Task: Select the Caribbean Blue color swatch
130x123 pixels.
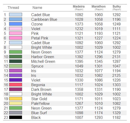Action: pyautogui.click(x=16, y=19)
